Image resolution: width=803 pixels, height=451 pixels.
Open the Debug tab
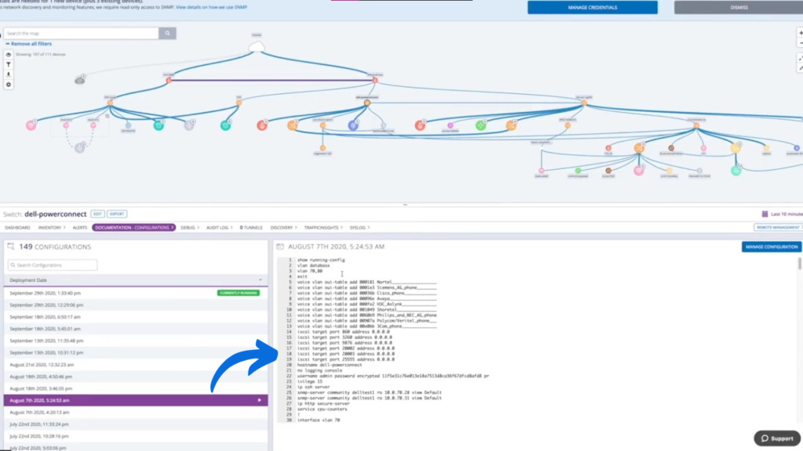190,228
